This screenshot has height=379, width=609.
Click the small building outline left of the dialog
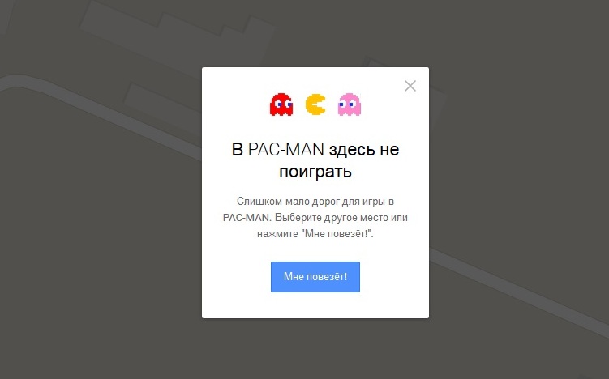pos(163,104)
